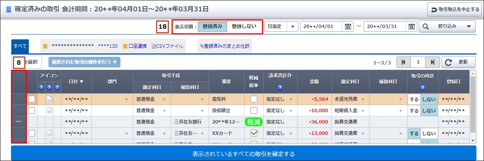Open the calendar icon for the start date
484x161 pixels.
coord(348,27)
